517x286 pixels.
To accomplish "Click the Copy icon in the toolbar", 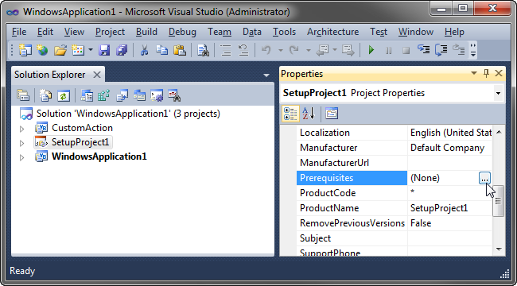I will 162,50.
